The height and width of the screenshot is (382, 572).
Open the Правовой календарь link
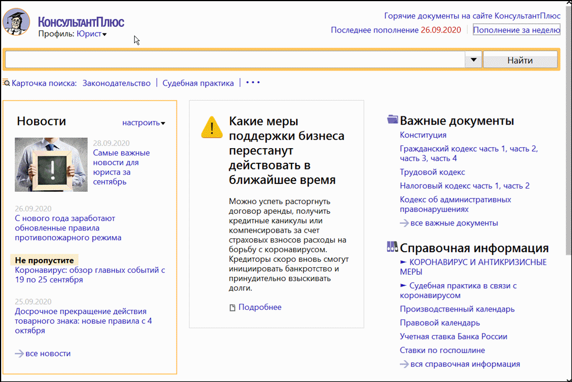coord(440,323)
